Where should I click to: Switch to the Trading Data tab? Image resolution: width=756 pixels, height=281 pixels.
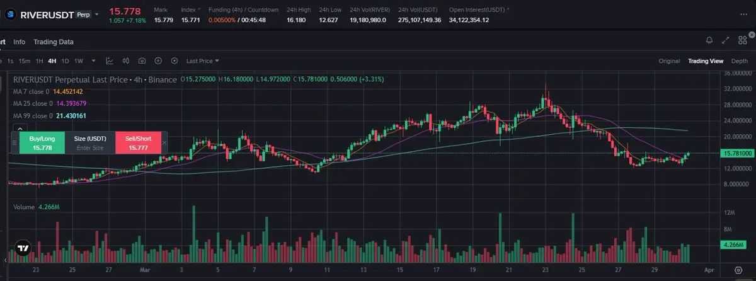click(54, 42)
